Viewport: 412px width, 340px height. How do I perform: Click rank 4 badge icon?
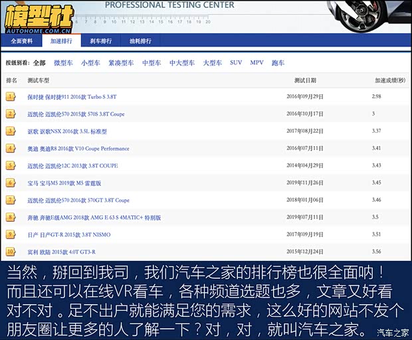tap(11, 149)
